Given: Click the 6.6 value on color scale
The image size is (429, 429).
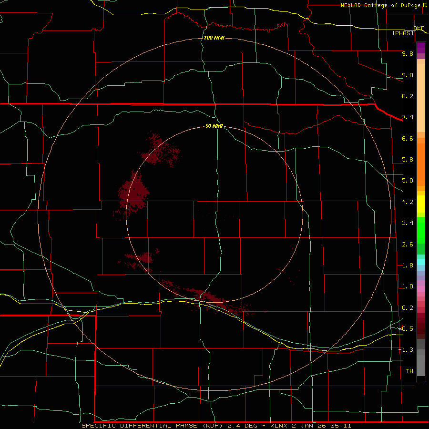Looking at the screenshot, I should [x=408, y=138].
